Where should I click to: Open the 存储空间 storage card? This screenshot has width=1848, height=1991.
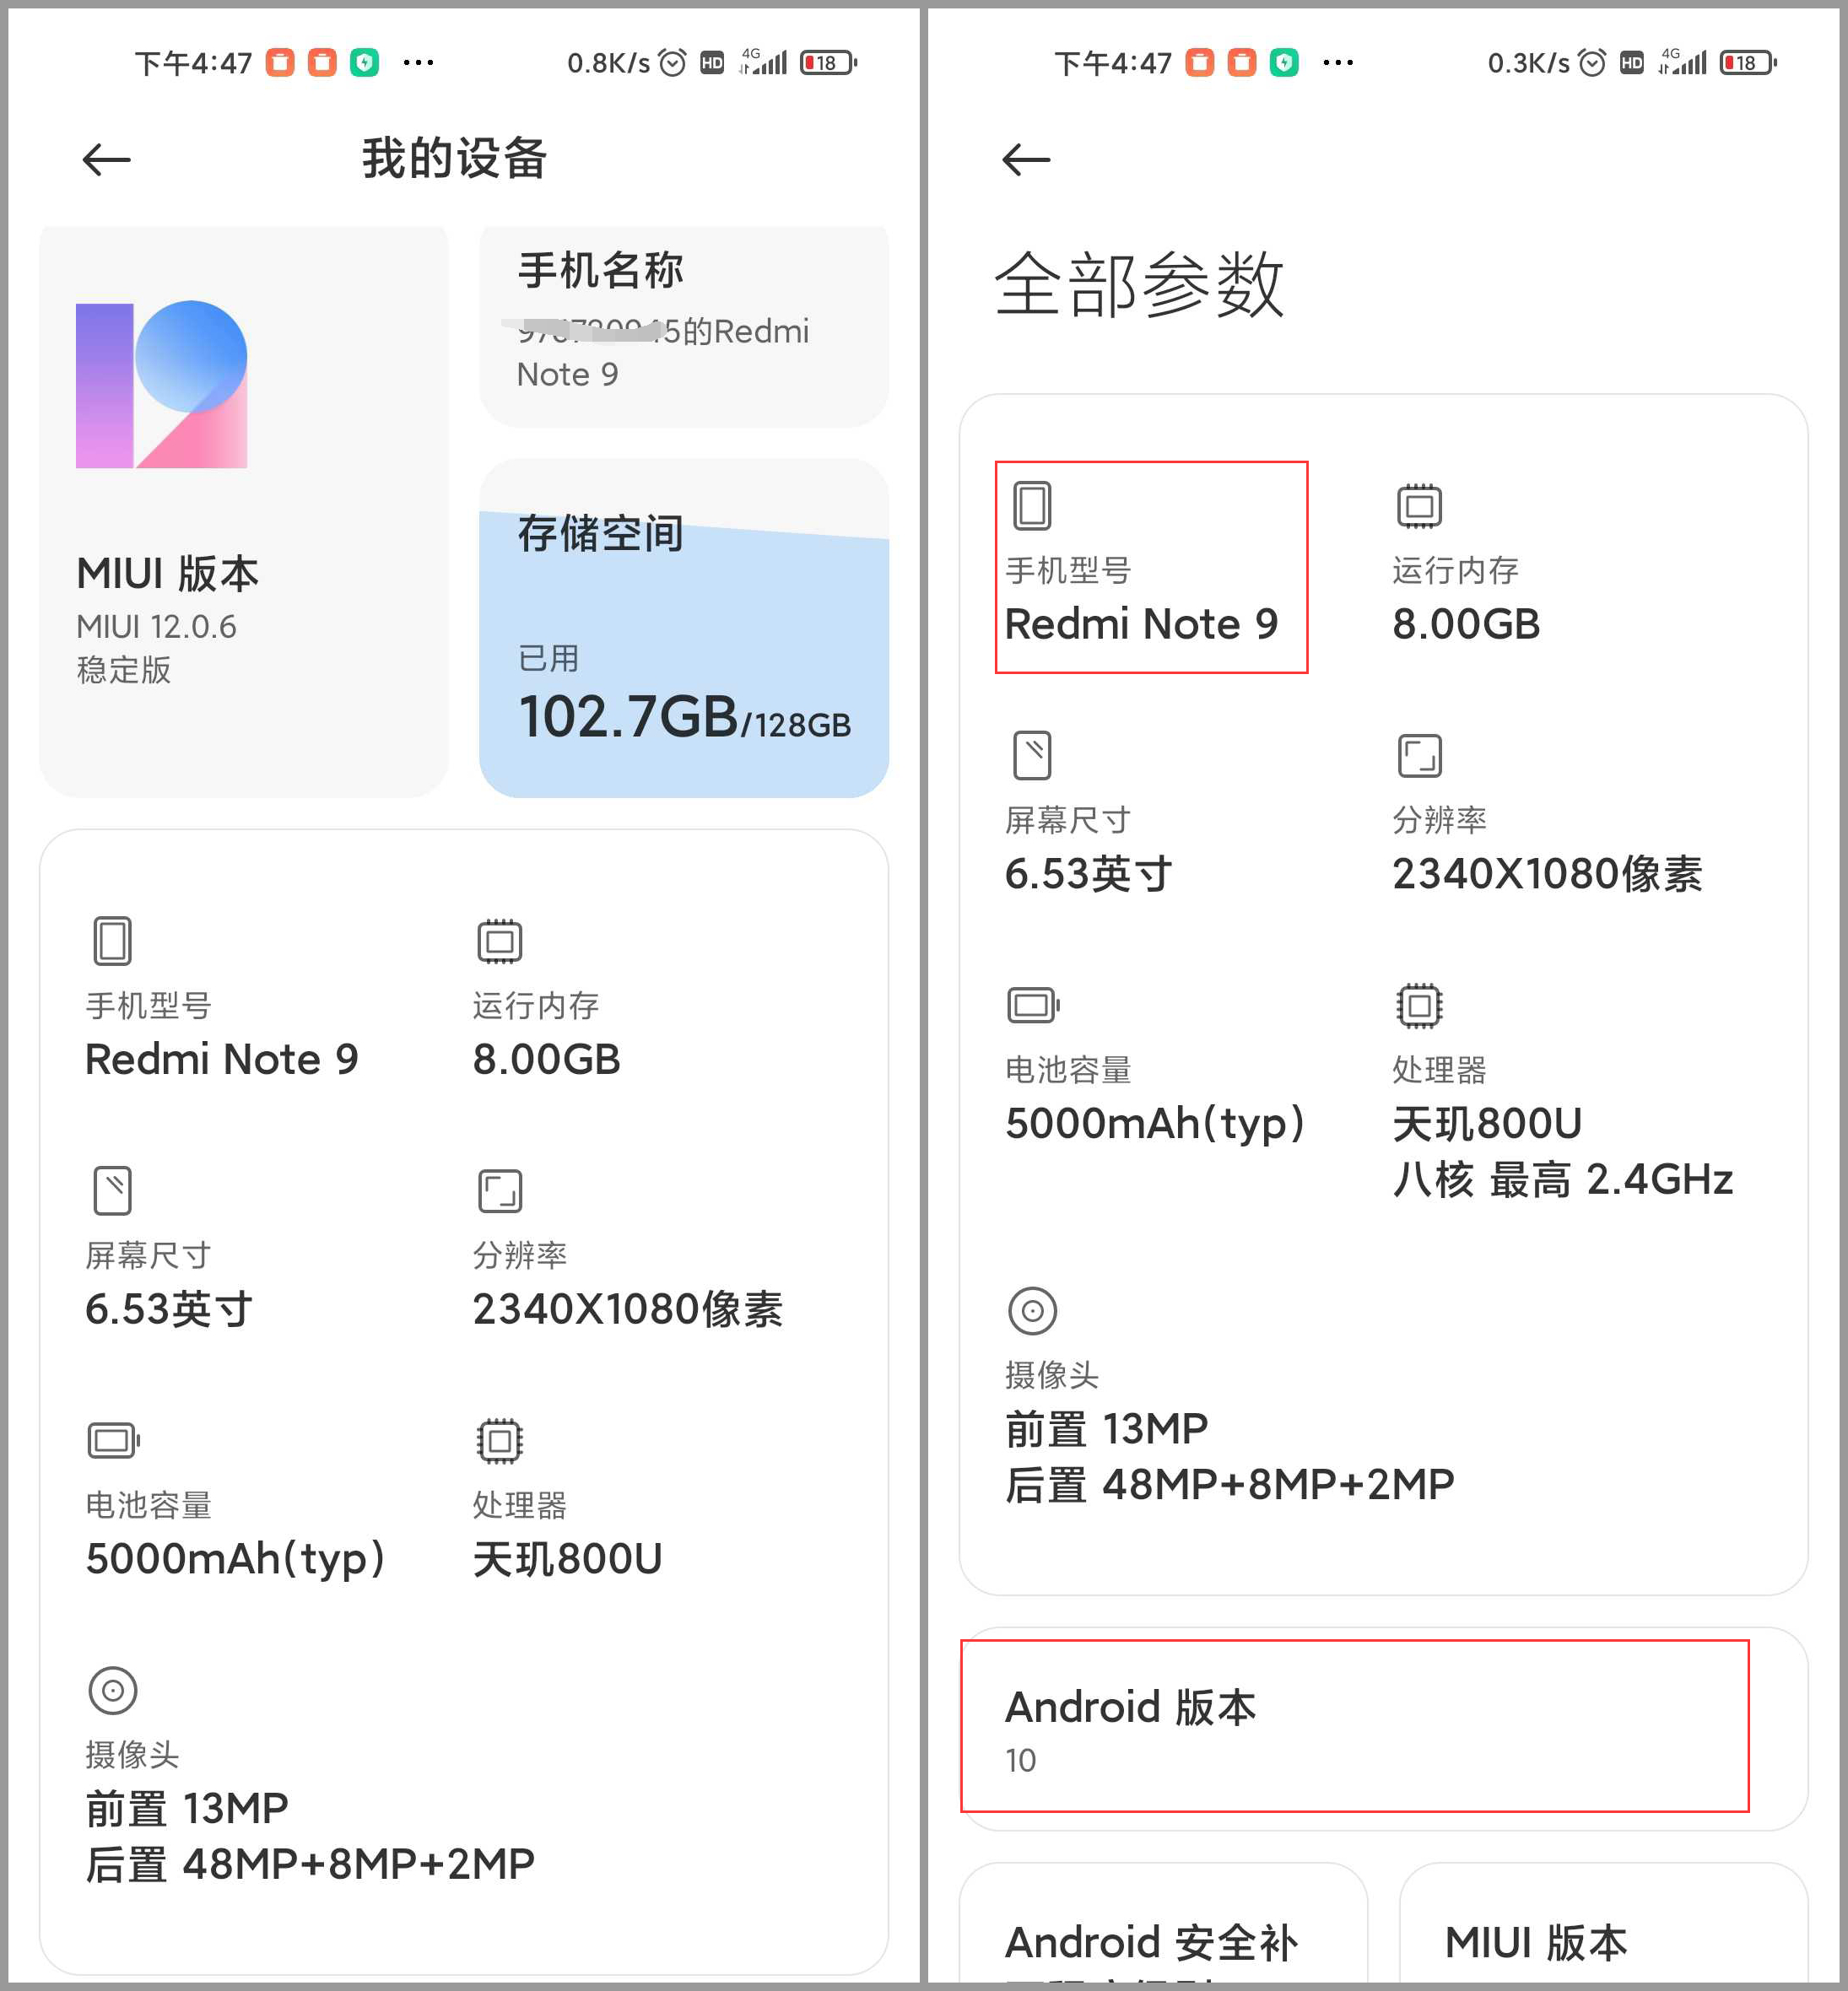point(684,628)
